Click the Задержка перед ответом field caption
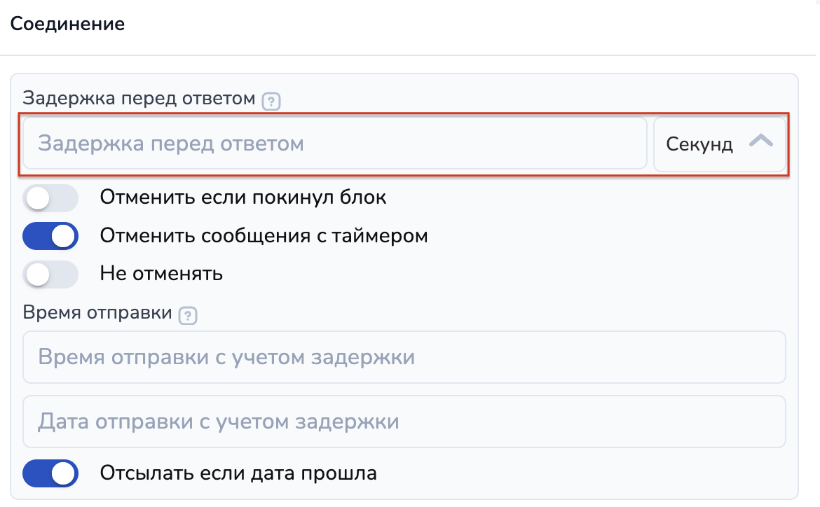The width and height of the screenshot is (820, 507). (139, 99)
